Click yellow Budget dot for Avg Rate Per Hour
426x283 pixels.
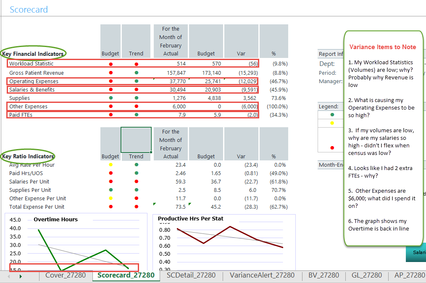pyautogui.click(x=110, y=165)
